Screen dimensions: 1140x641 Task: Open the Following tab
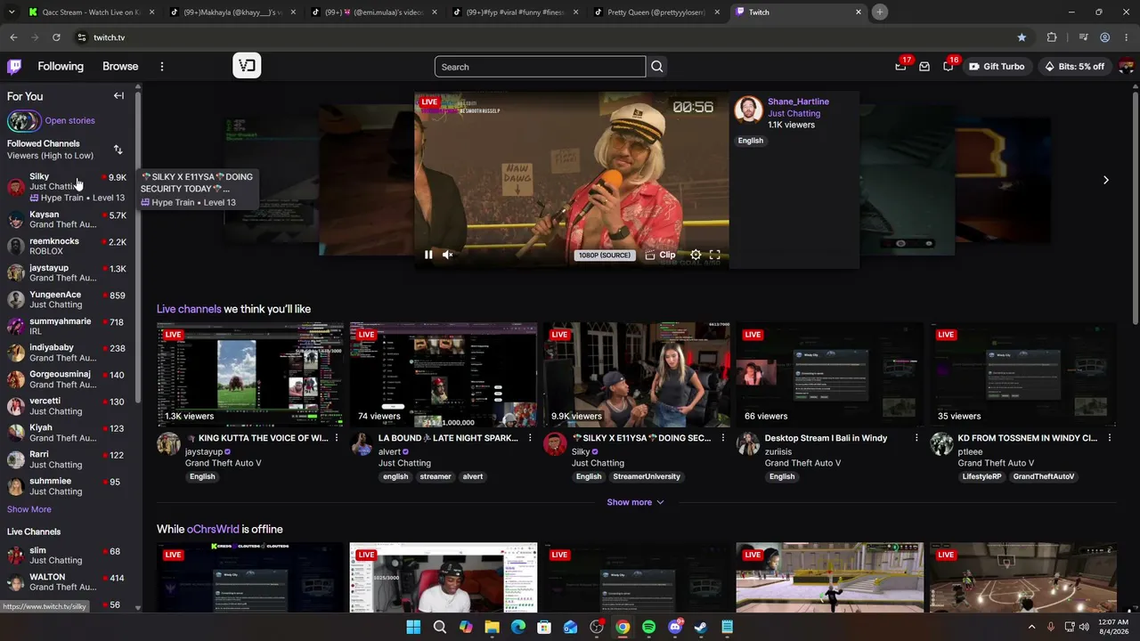61,67
